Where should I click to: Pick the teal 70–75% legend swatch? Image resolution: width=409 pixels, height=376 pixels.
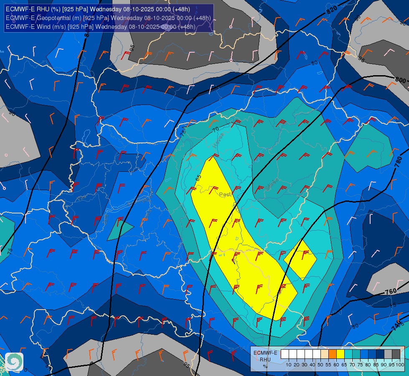[x=356, y=354]
